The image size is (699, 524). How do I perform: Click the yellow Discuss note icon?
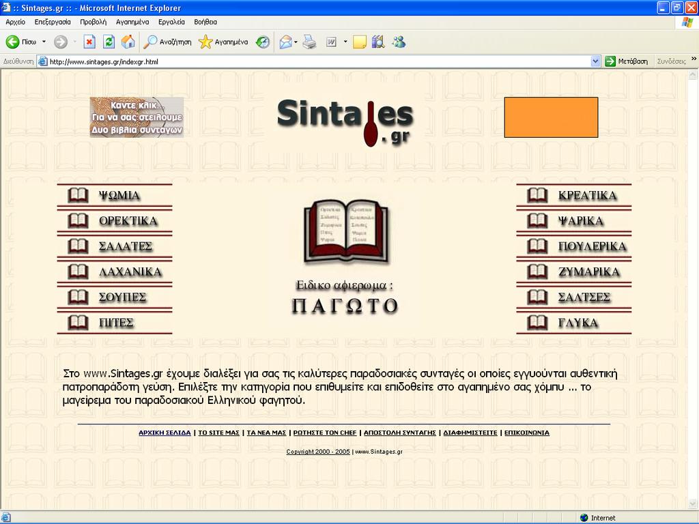[359, 42]
